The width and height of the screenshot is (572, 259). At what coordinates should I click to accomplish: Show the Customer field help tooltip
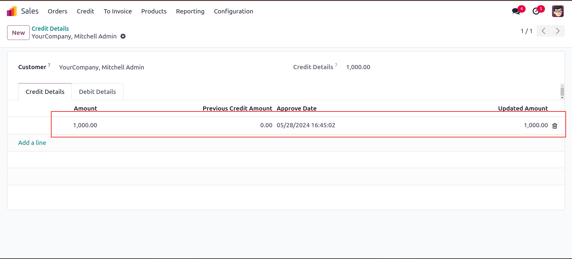point(49,65)
